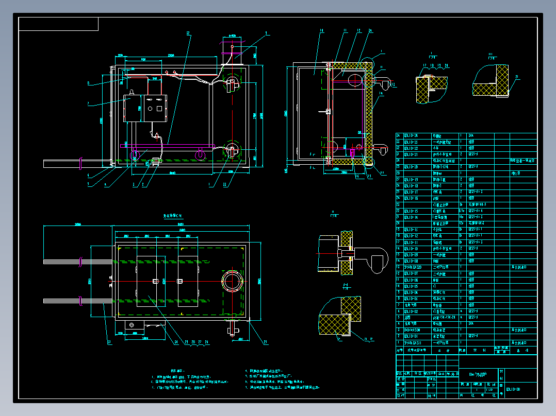Screen dimensions: 556x416
Task: Click balloon number 32 above the front view
Action: (x=188, y=33)
